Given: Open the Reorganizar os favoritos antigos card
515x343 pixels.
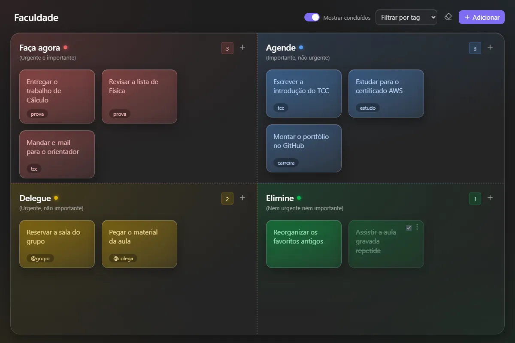Looking at the screenshot, I should (x=304, y=244).
